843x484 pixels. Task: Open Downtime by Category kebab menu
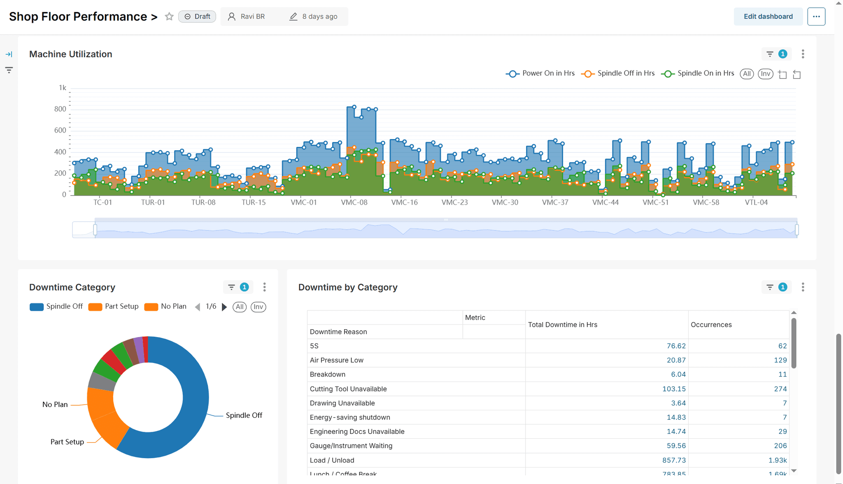coord(803,287)
